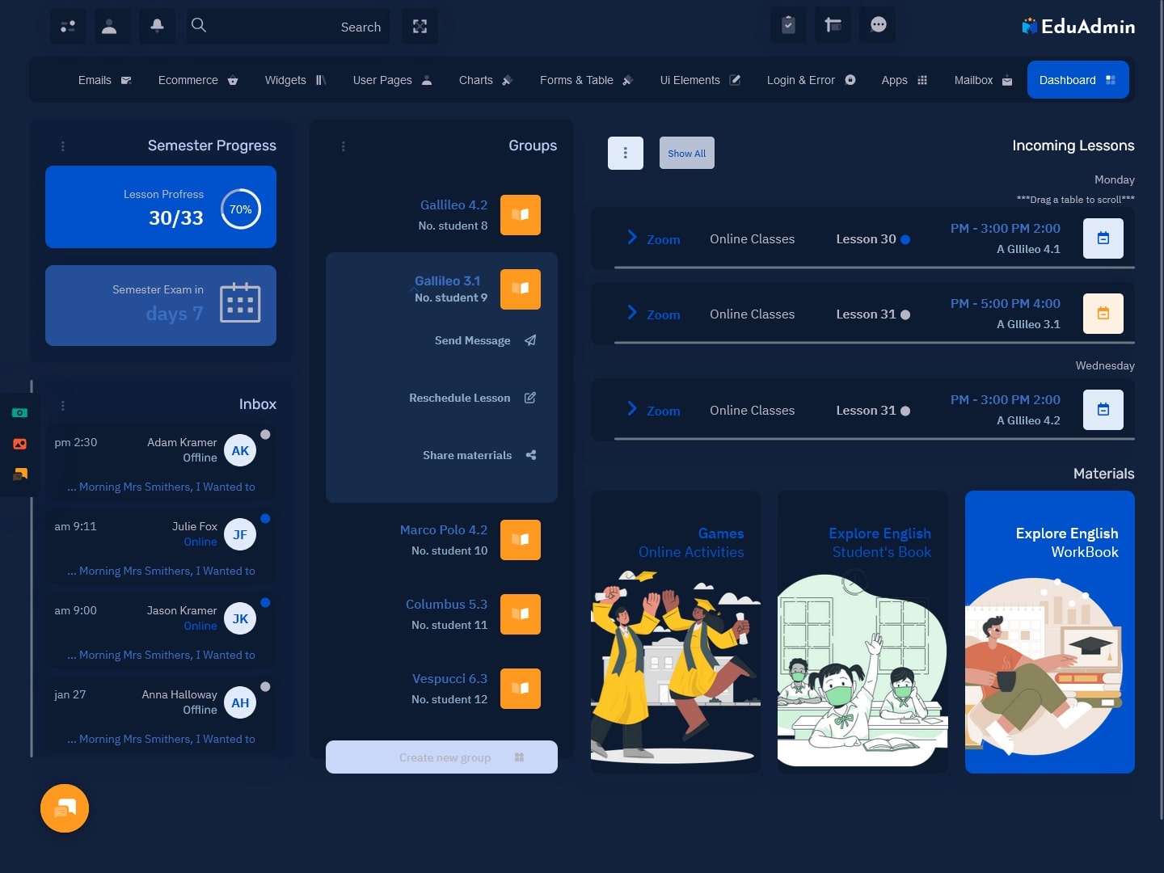Open the Galileo 3.1 group book icon
Screen dimensions: 1164x873
click(x=521, y=289)
